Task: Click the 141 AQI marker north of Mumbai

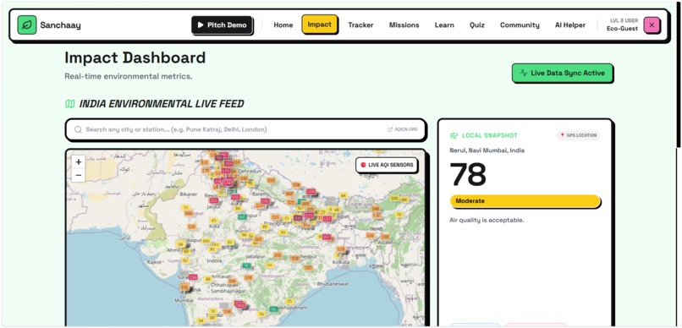Action: pos(184,287)
